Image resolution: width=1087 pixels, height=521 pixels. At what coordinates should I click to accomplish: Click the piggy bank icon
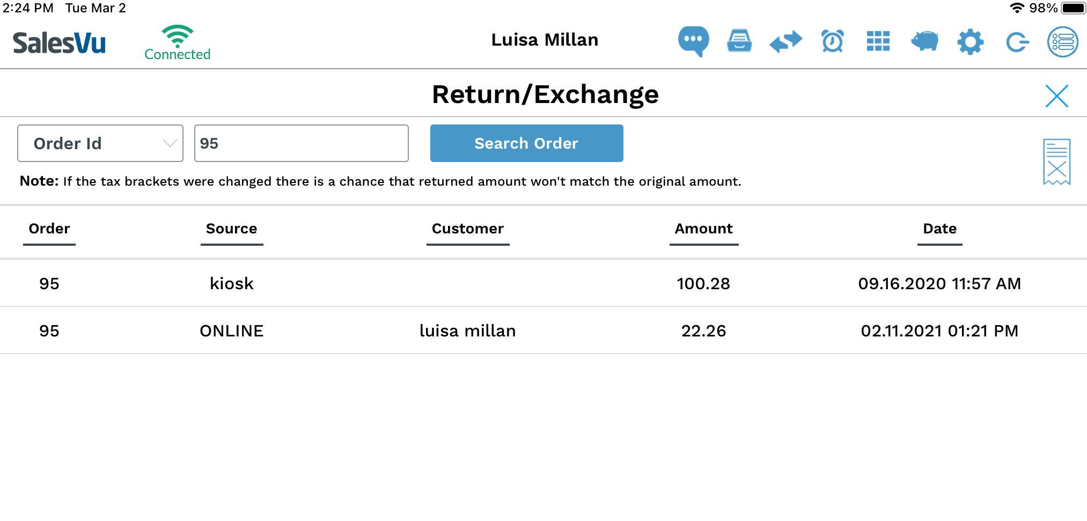[x=924, y=41]
